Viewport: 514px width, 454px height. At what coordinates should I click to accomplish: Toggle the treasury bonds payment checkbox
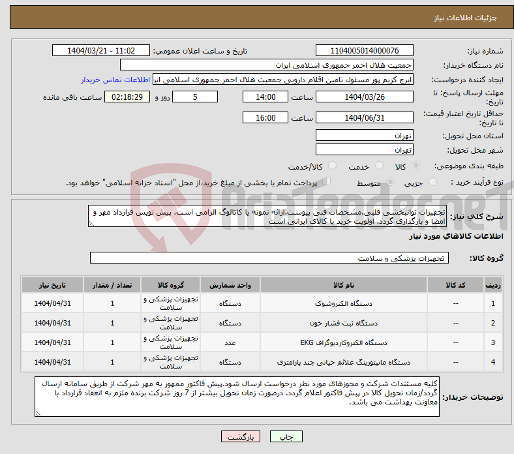[327, 182]
